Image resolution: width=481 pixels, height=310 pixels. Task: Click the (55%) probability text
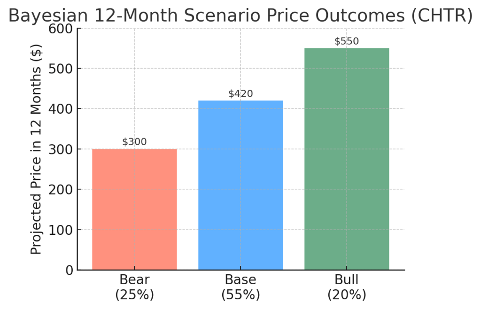240,295
